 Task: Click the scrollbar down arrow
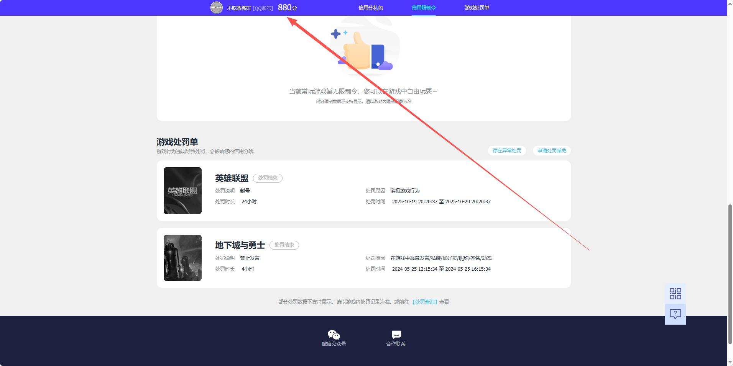(x=730, y=362)
